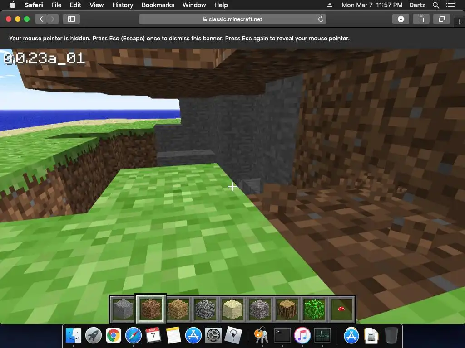Toggle the Safari sidebar
465x348 pixels.
tap(71, 19)
